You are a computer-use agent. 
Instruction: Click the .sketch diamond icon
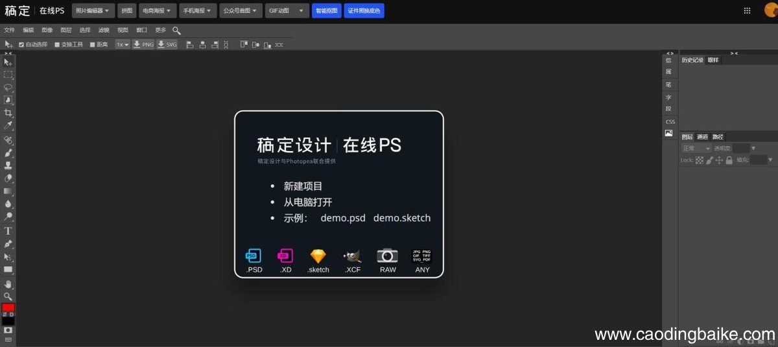(x=318, y=256)
